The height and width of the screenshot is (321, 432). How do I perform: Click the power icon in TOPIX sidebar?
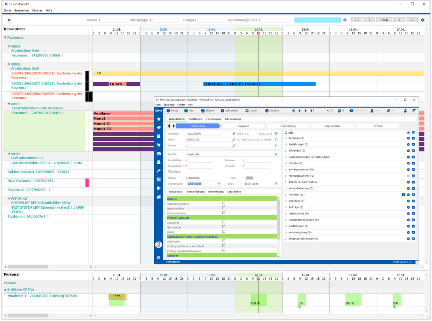click(x=159, y=257)
